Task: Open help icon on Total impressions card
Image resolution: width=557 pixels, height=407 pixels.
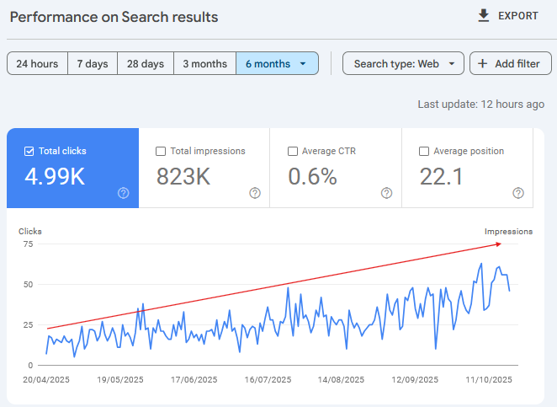Action: tap(255, 193)
